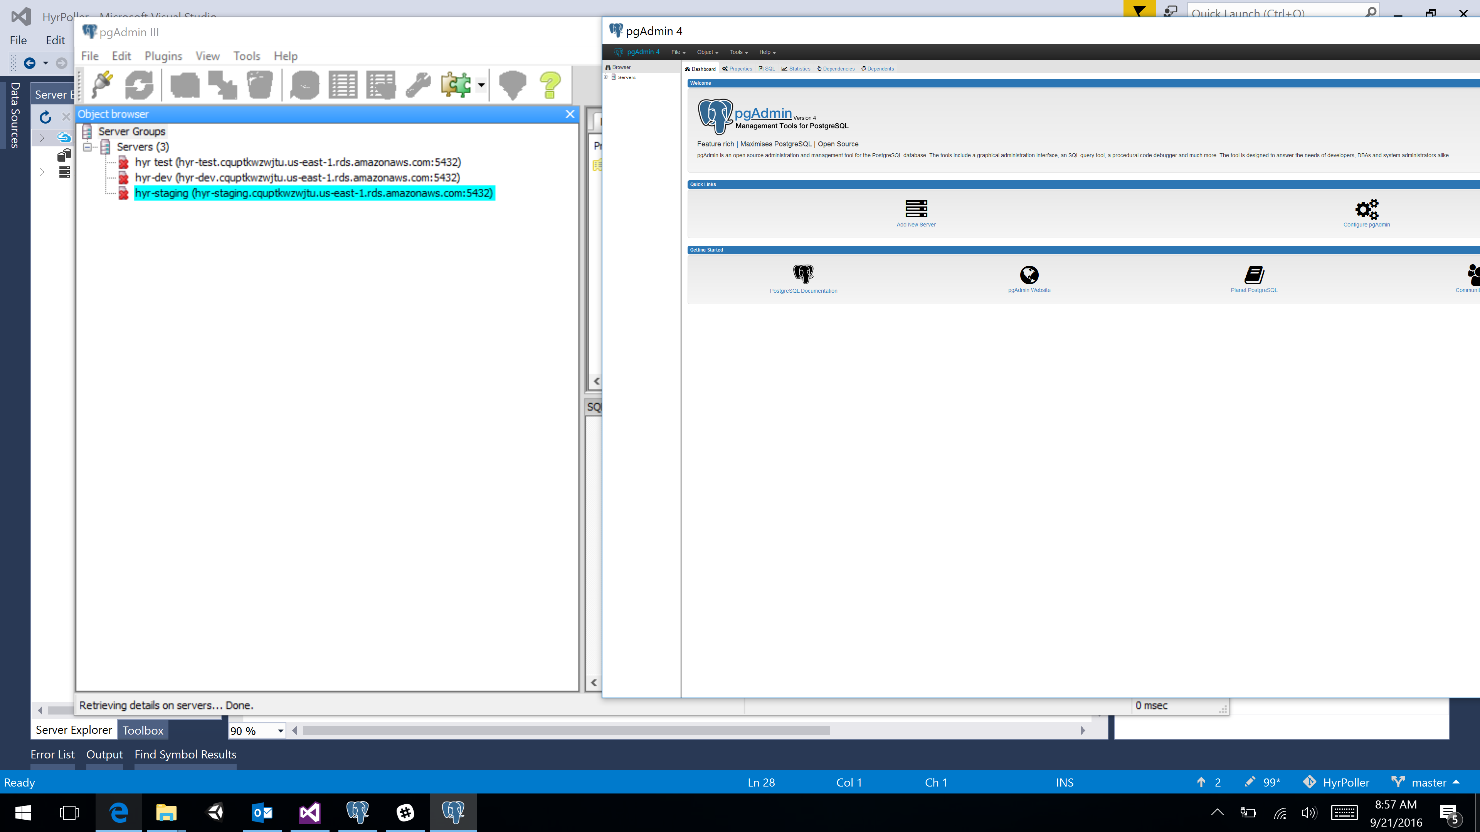Click the horizontal scrollbar beside zoom box
This screenshot has width=1480, height=832.
tap(566, 730)
